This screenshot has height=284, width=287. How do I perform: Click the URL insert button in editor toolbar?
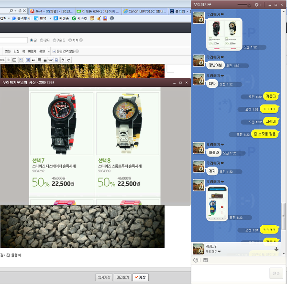[x=3, y=60]
